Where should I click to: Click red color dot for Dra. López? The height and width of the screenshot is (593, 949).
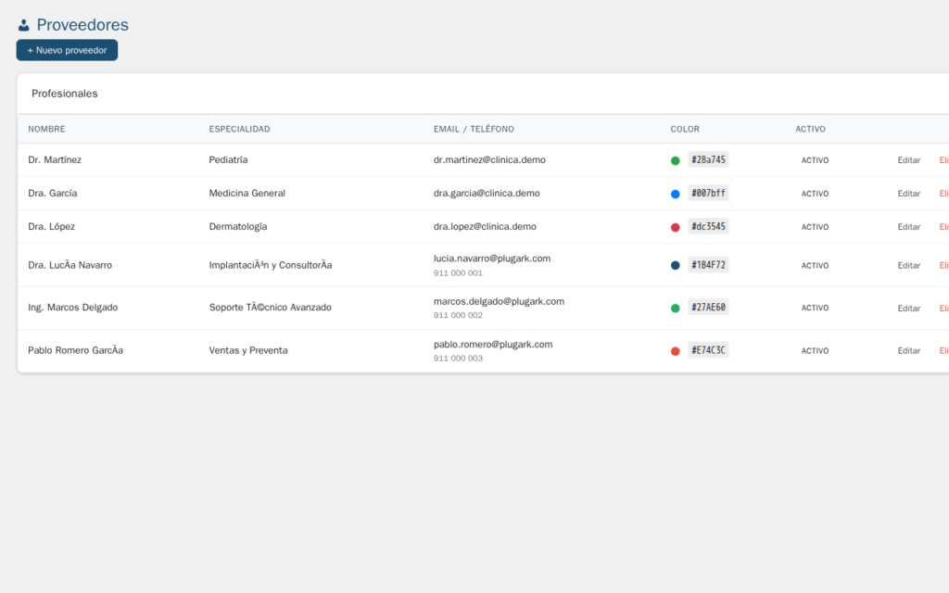676,227
